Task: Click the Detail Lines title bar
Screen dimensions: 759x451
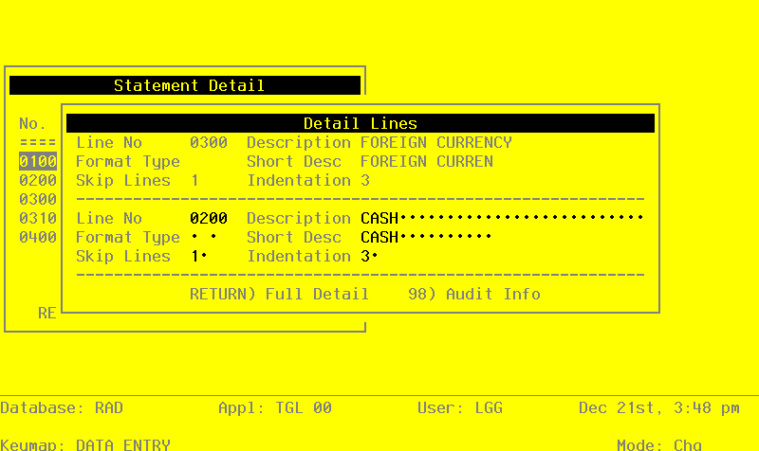Action: [361, 123]
